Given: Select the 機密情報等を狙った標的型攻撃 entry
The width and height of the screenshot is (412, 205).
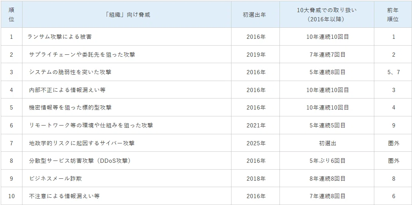Looking at the screenshot, I should pyautogui.click(x=70, y=108).
